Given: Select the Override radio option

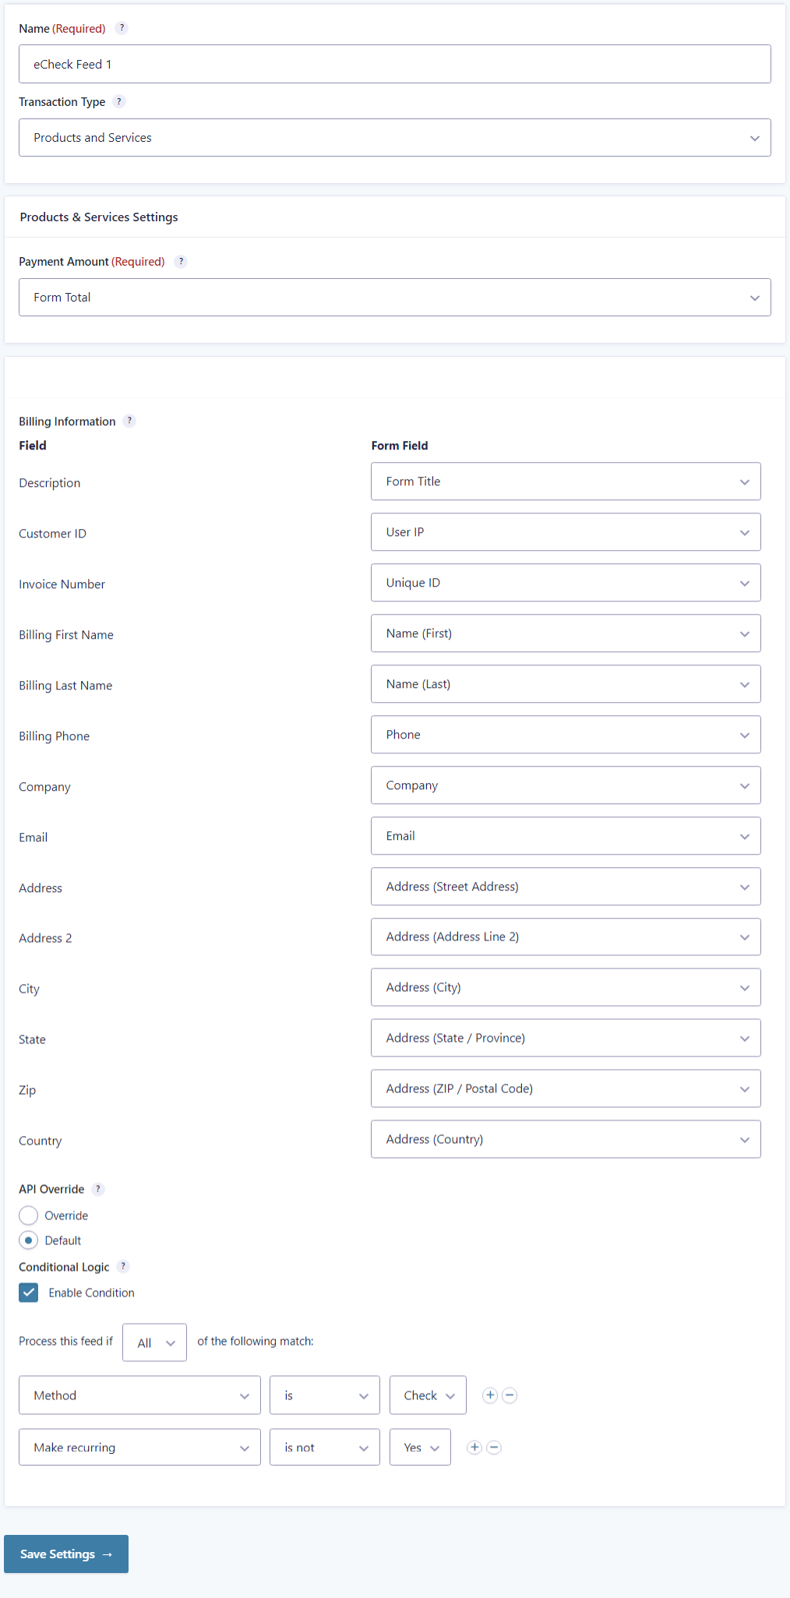Looking at the screenshot, I should 29,1215.
